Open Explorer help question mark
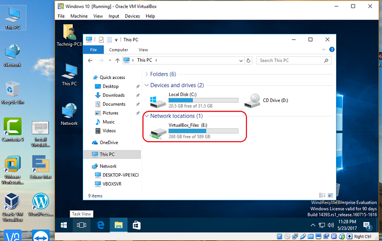 click(332, 49)
